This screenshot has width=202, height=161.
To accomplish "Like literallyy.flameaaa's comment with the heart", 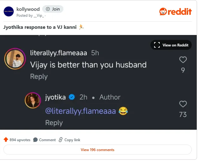I will [183, 59].
